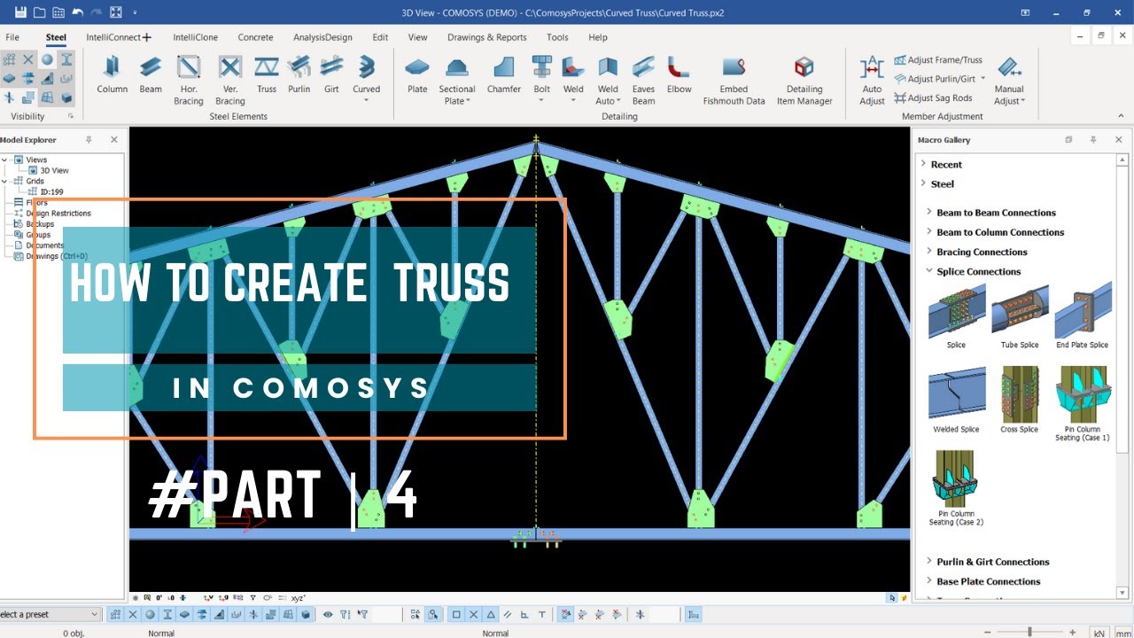Select the Purlin tool
Screen dimensions: 1134x638
pos(299,74)
